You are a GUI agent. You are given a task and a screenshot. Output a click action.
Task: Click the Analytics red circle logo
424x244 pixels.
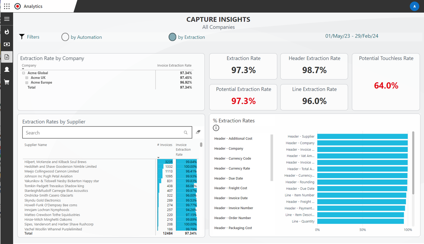pos(17,6)
